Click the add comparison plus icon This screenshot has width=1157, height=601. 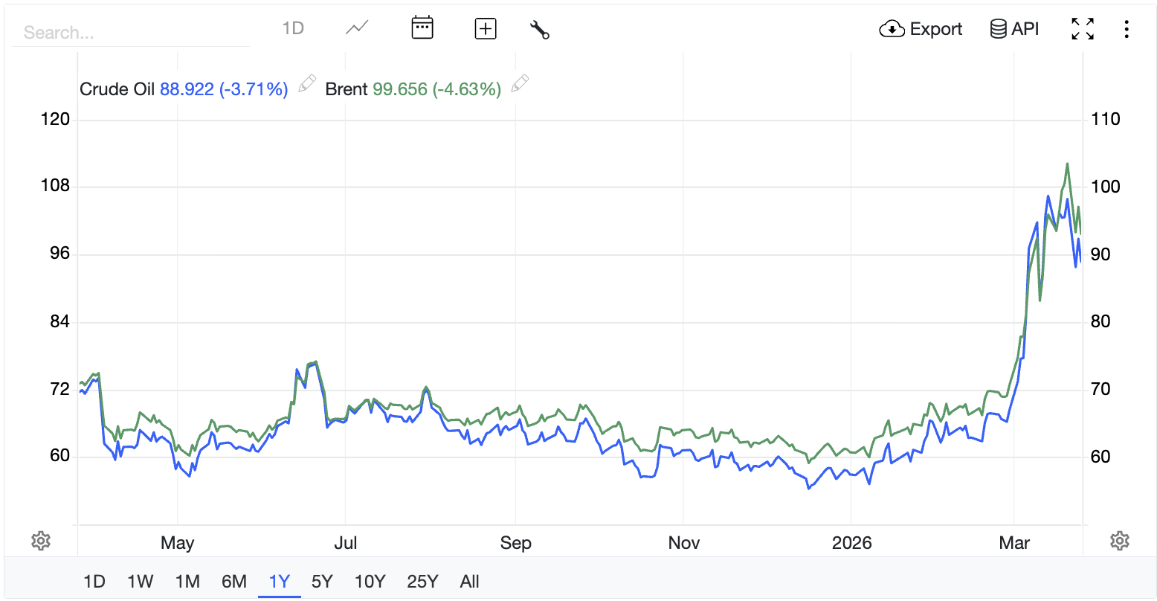pyautogui.click(x=485, y=29)
